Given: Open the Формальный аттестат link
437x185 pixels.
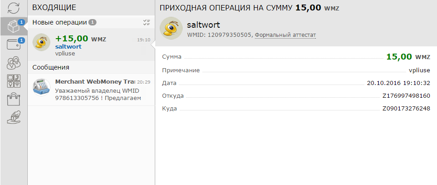Looking at the screenshot, I should 285,35.
